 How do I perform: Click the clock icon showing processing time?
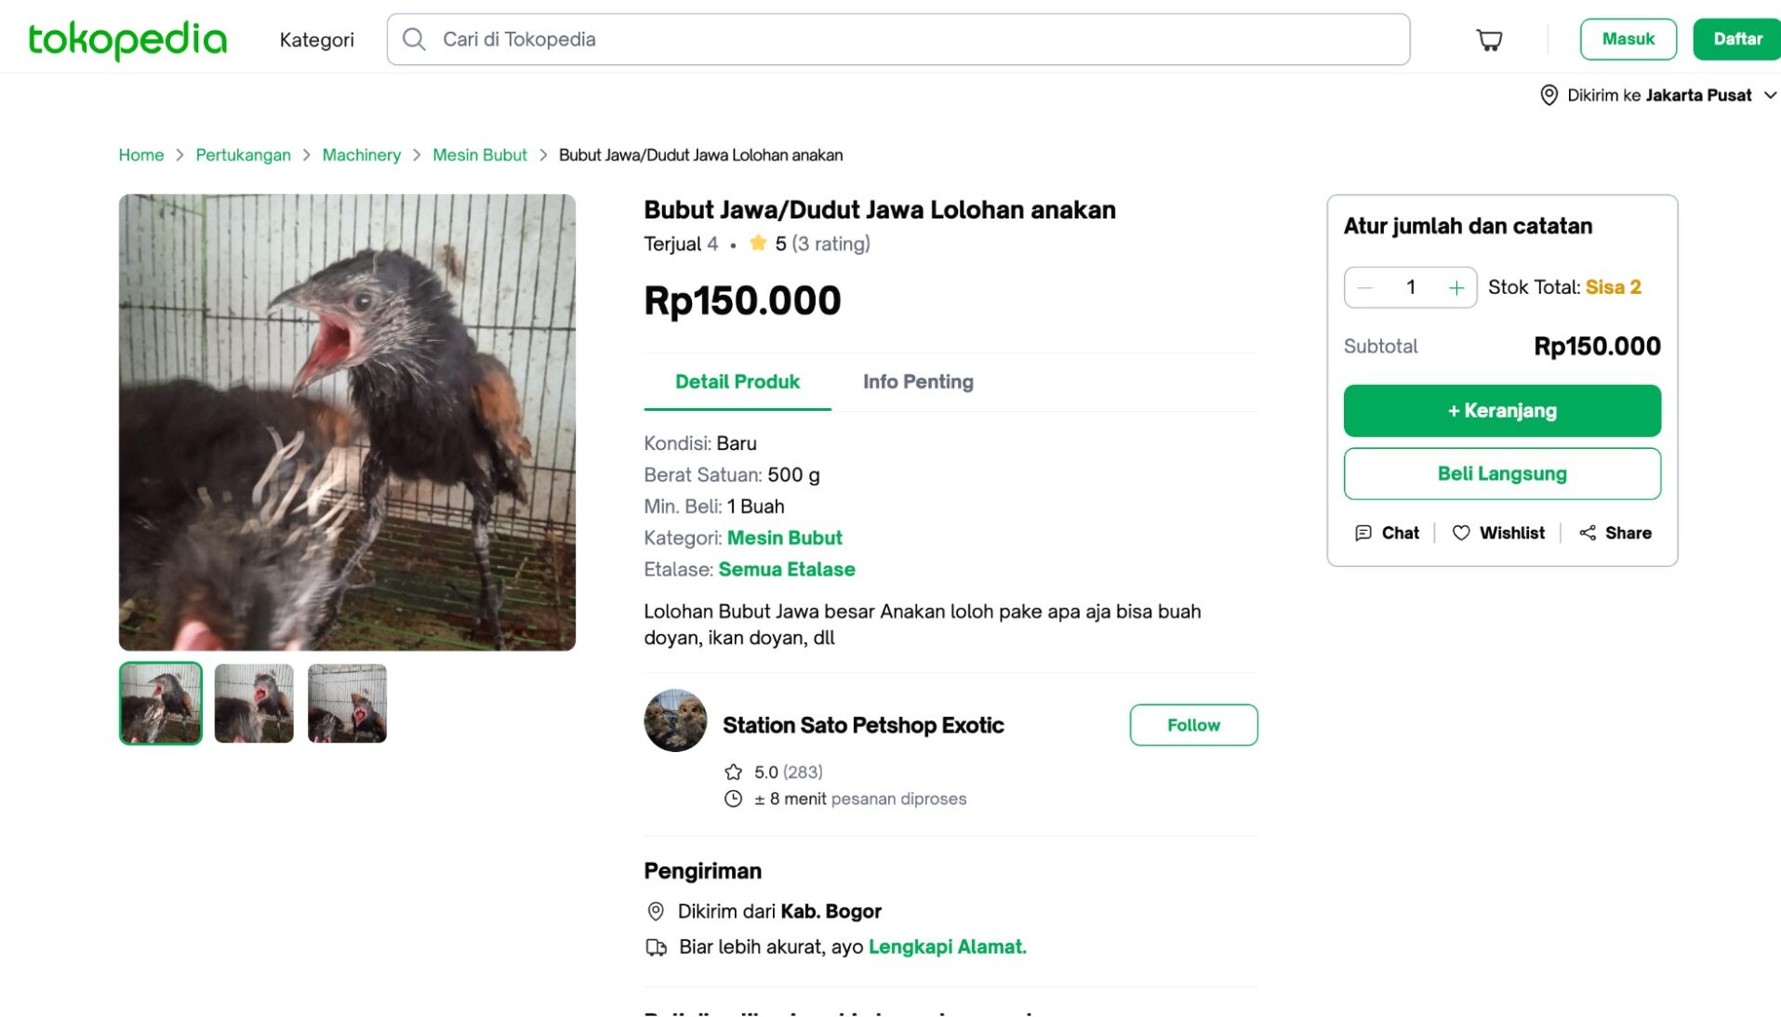(x=732, y=799)
